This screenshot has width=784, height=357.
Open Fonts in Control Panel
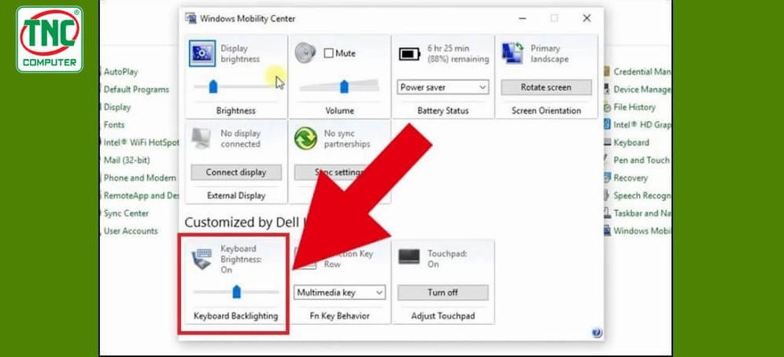114,125
